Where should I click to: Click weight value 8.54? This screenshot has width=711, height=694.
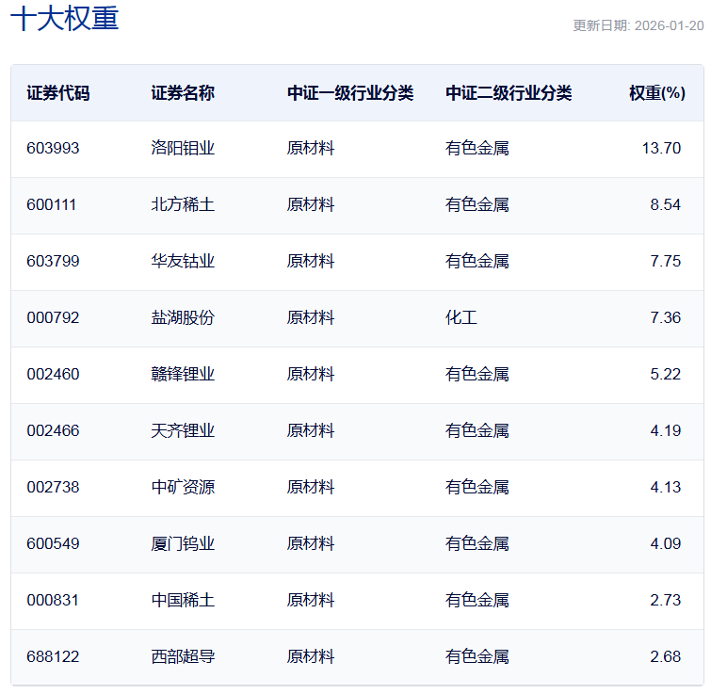click(665, 205)
